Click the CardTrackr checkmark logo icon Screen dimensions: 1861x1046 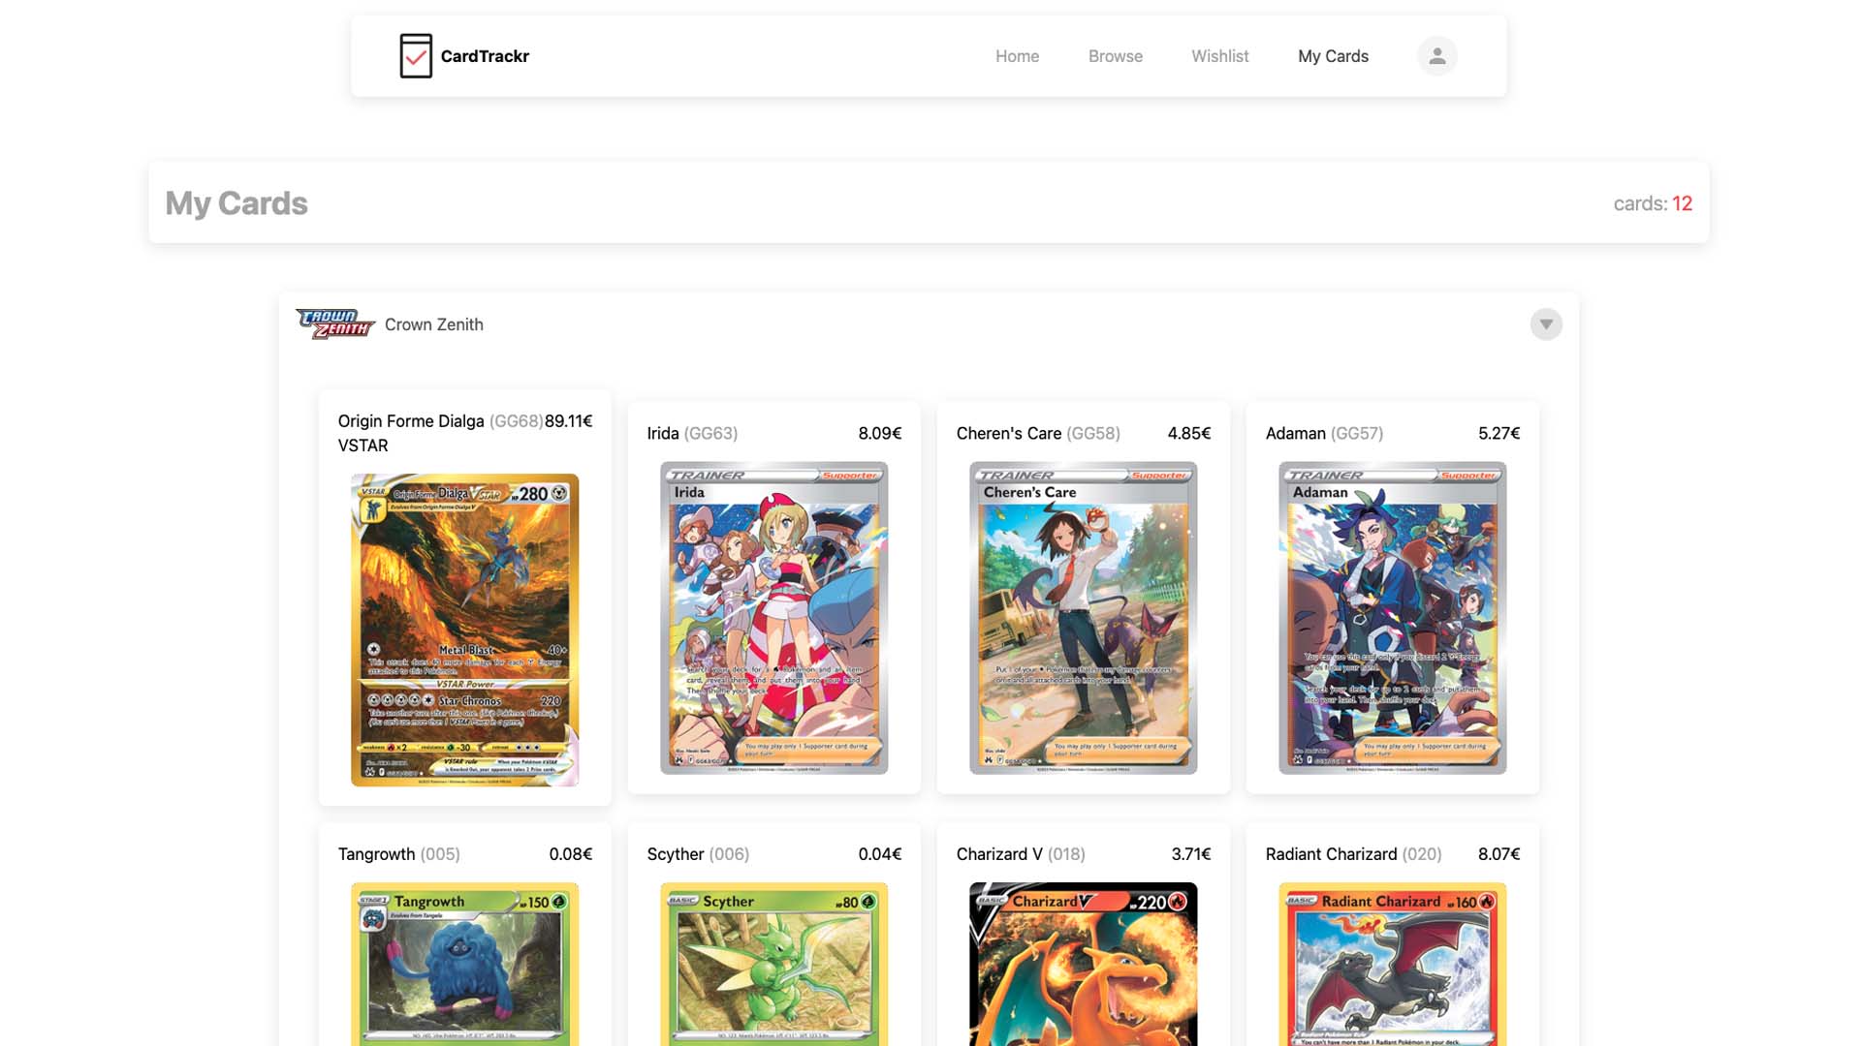[416, 56]
